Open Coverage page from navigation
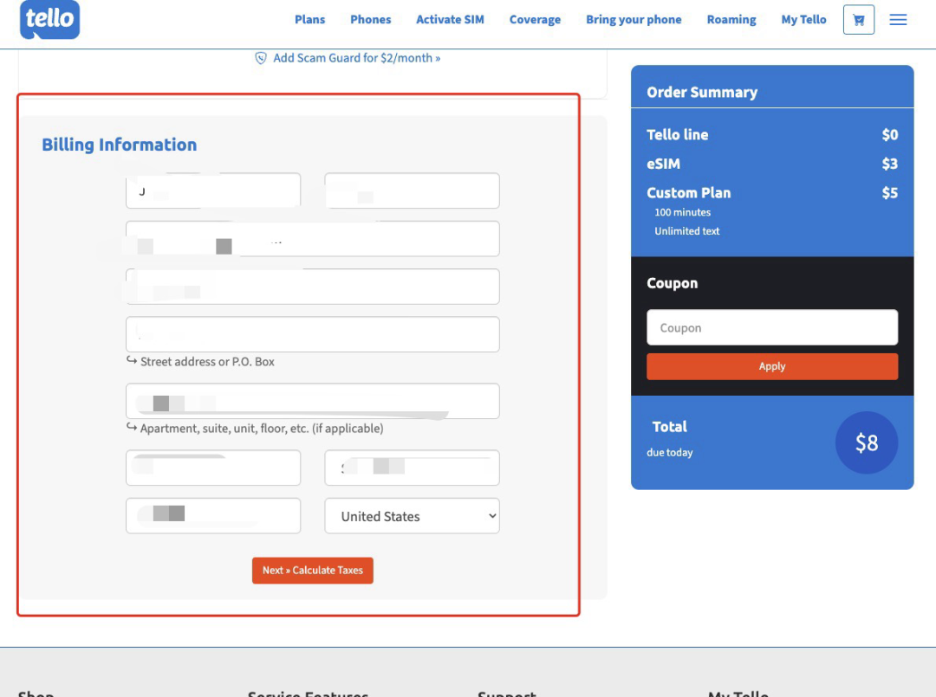The height and width of the screenshot is (697, 936). (x=535, y=20)
